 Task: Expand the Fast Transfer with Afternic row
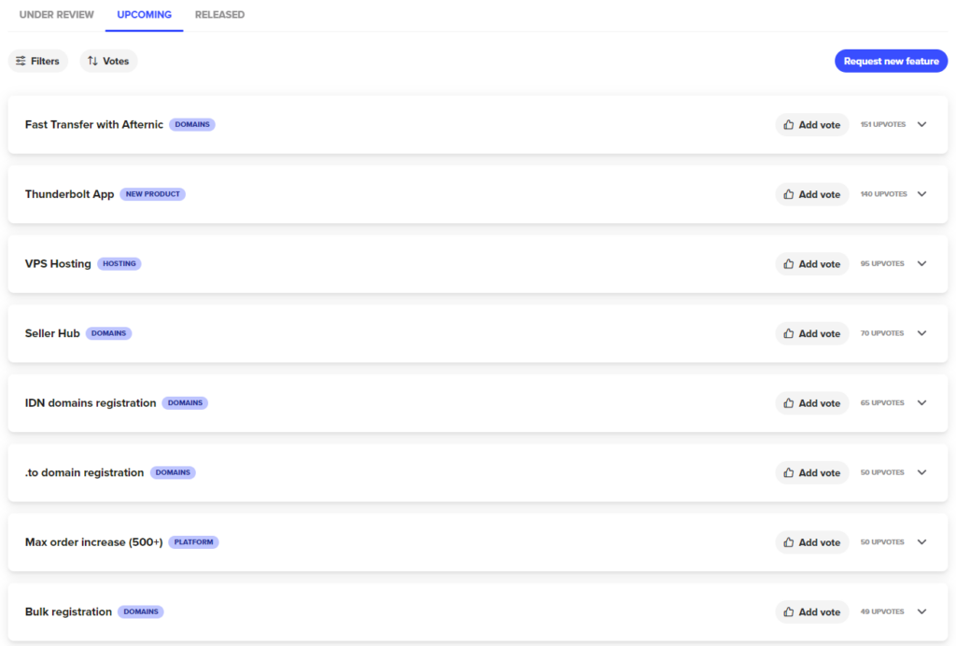[x=921, y=124]
